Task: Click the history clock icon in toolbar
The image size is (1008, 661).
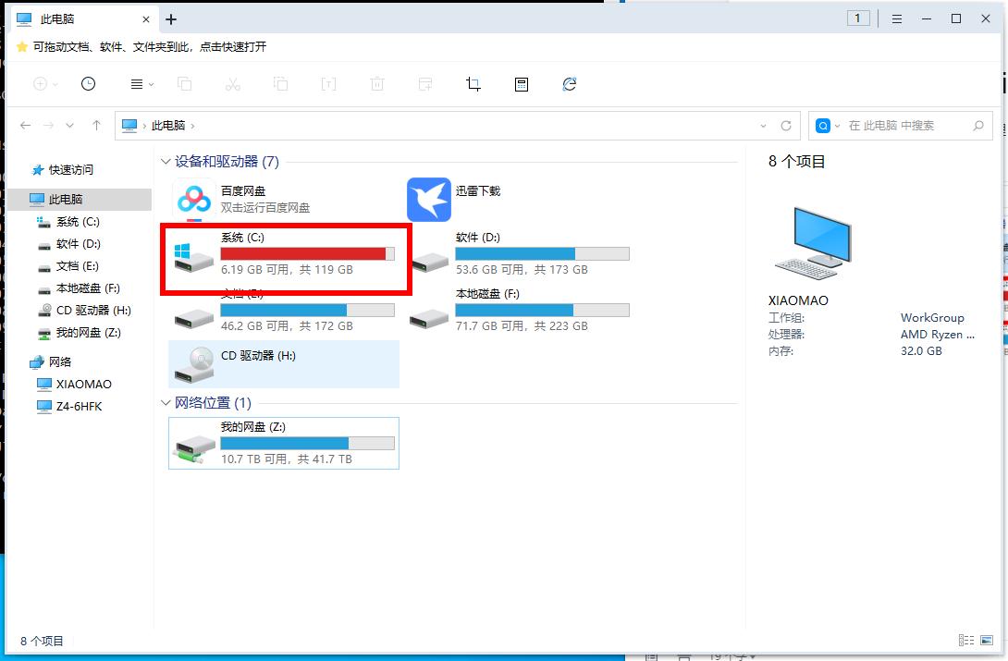Action: click(x=89, y=83)
